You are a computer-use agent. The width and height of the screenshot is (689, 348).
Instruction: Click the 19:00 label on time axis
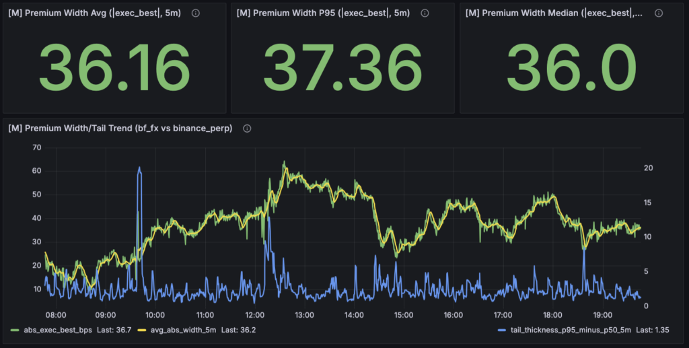click(602, 314)
